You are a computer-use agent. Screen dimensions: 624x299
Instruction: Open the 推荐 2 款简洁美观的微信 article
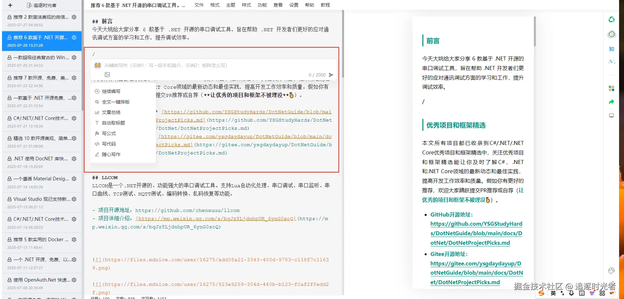pos(41,21)
